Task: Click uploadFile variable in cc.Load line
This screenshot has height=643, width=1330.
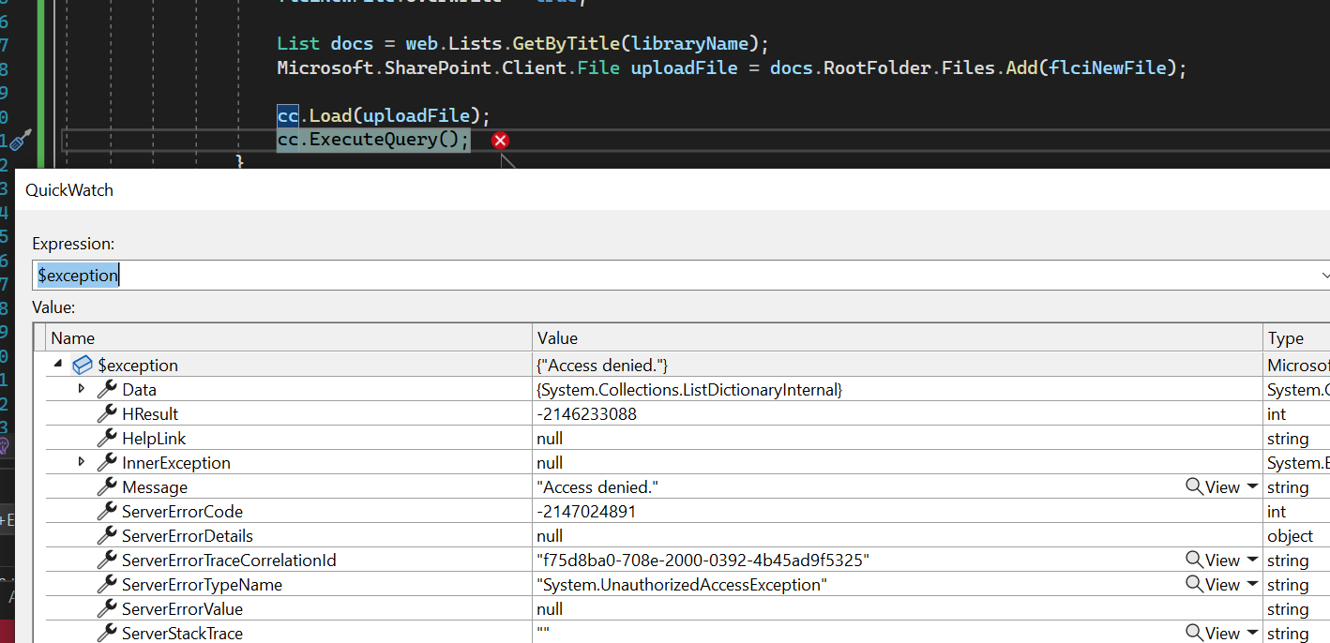Action: coord(416,115)
